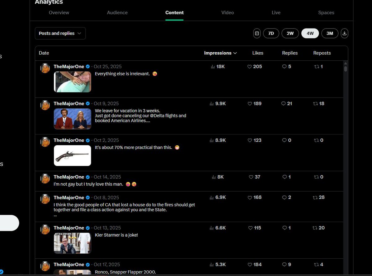Click the scrollbar up arrow of posts table
Viewport: 372px width, 276px height.
click(346, 64)
